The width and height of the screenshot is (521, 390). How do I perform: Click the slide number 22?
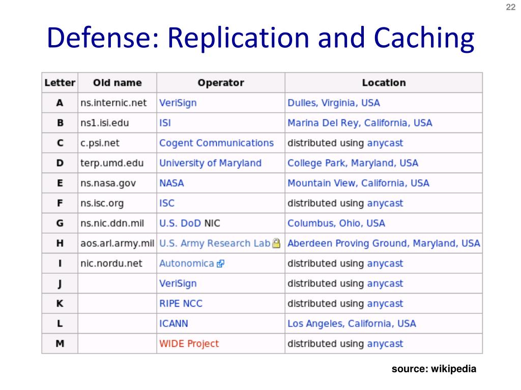click(x=511, y=7)
